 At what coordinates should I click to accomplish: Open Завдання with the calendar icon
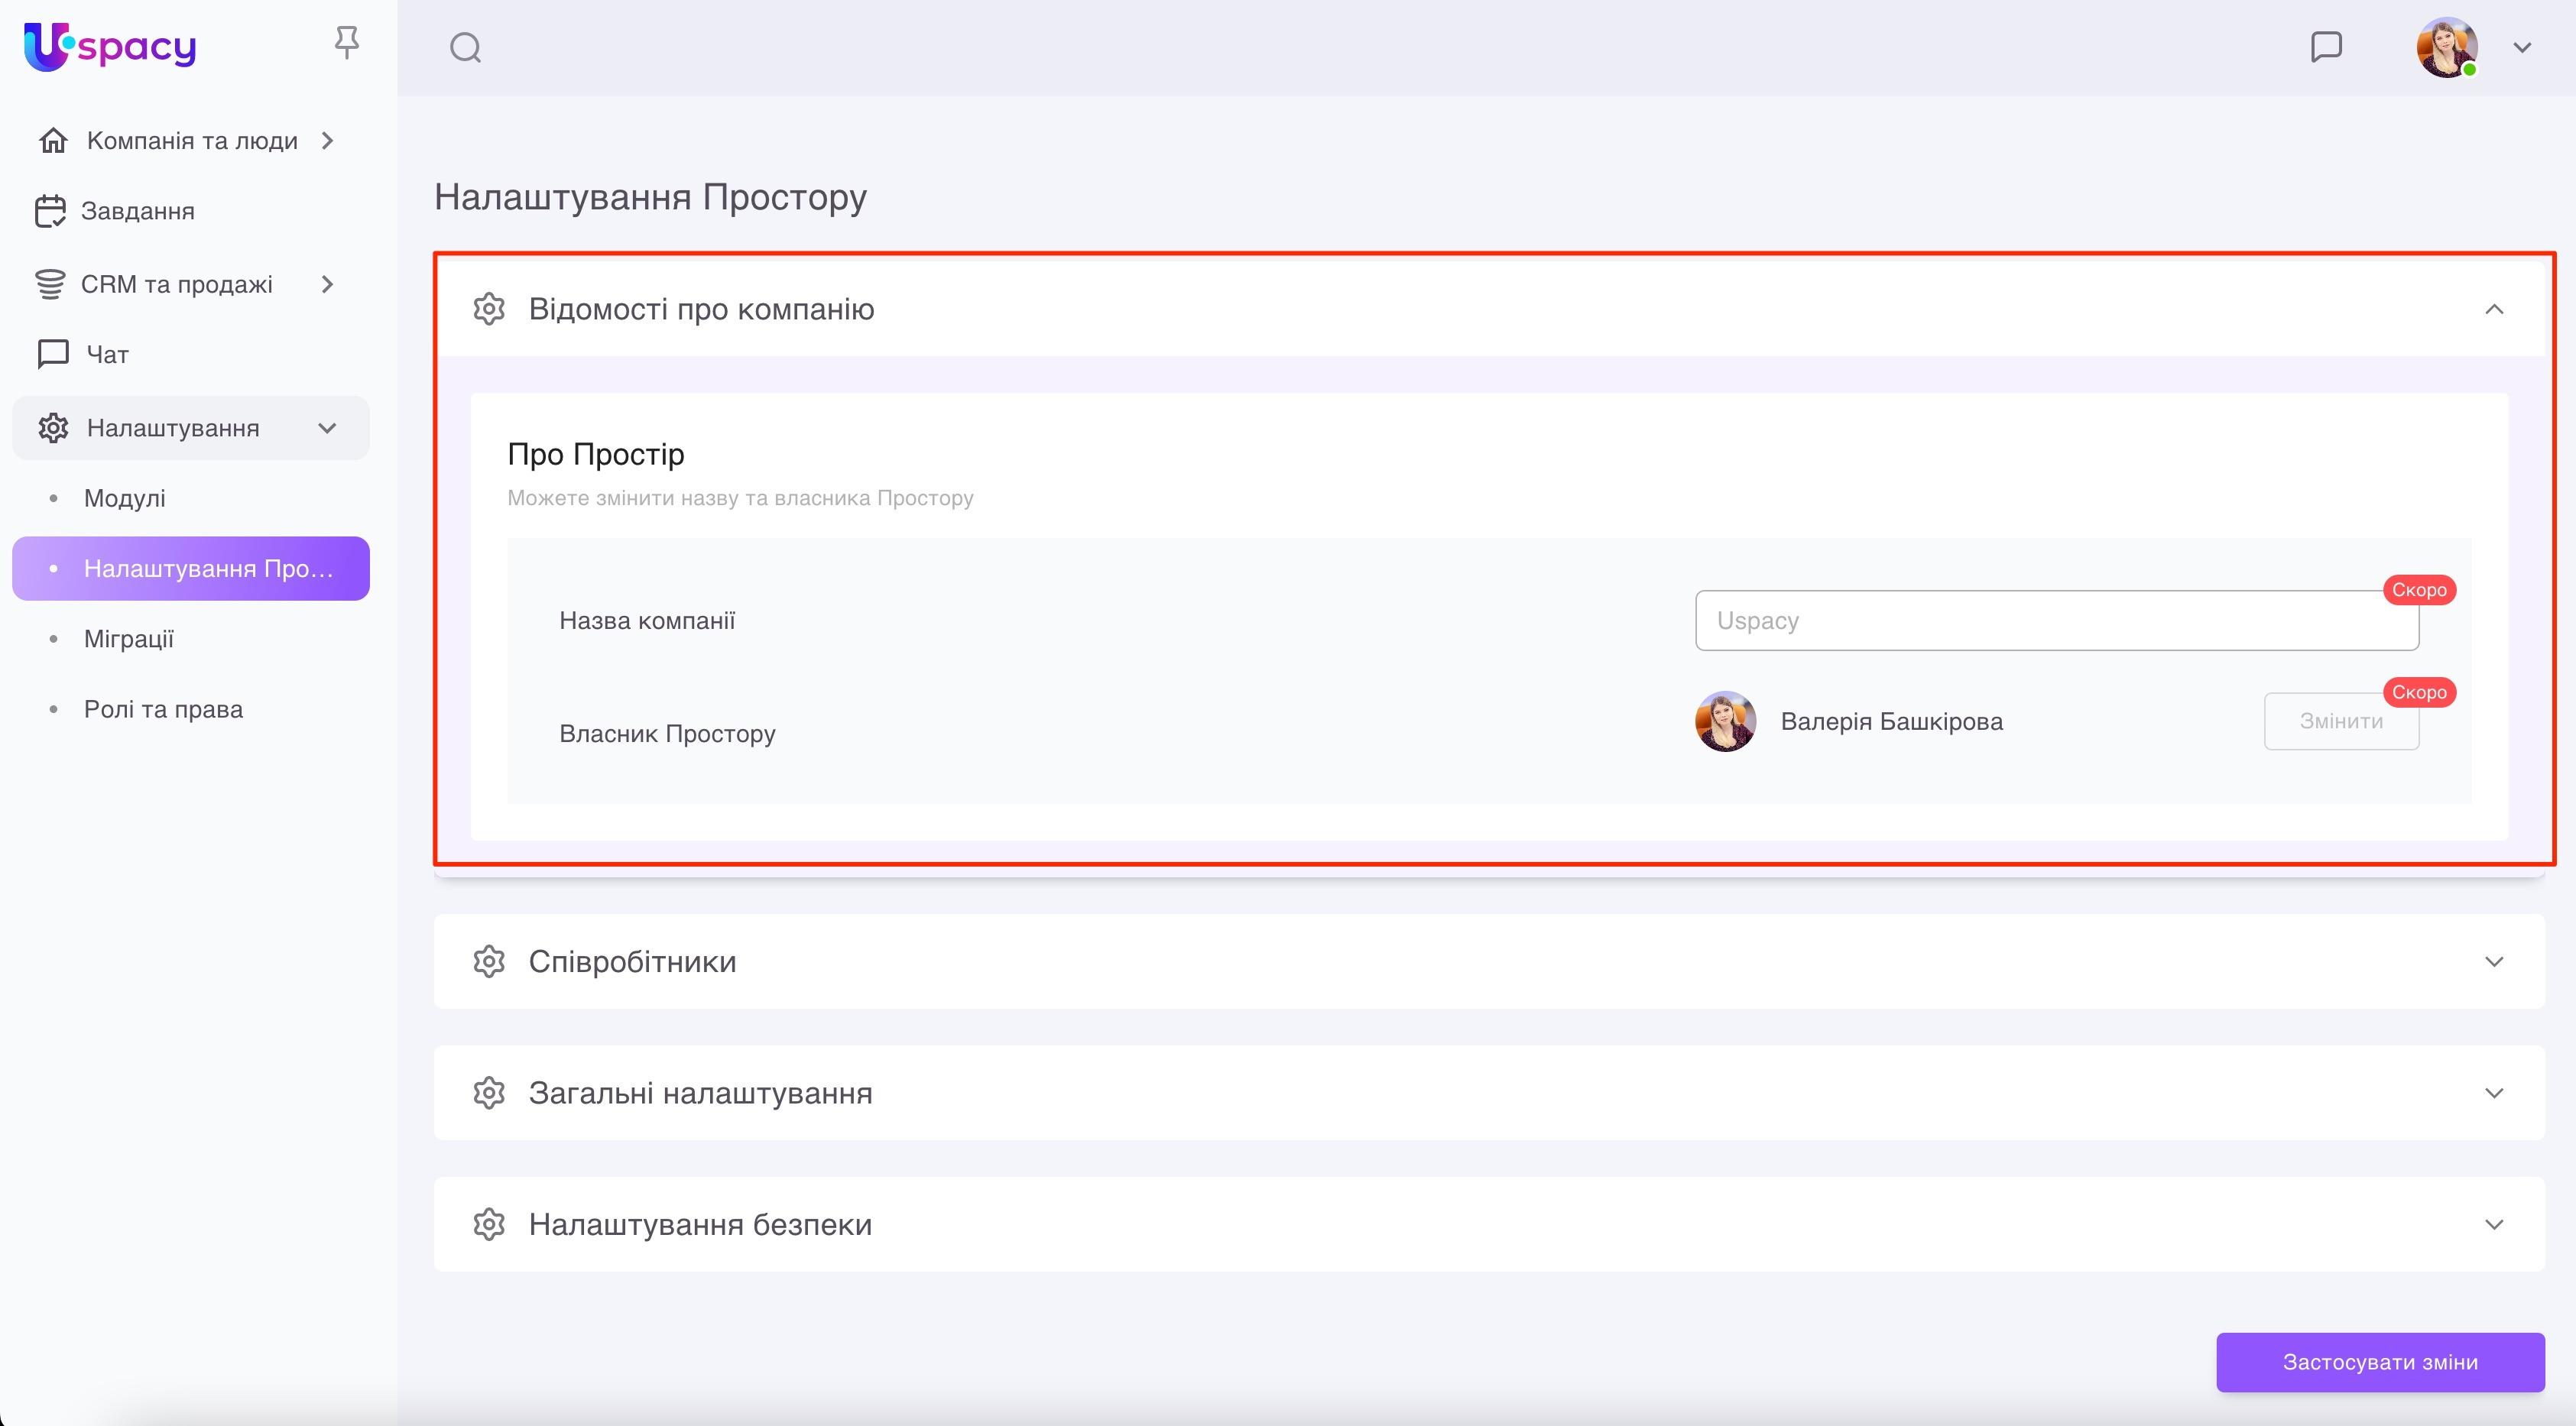[x=50, y=211]
